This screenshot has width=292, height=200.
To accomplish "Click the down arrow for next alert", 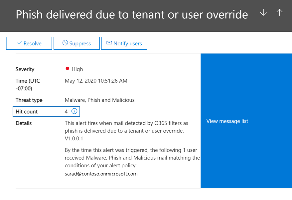I will pyautogui.click(x=263, y=13).
